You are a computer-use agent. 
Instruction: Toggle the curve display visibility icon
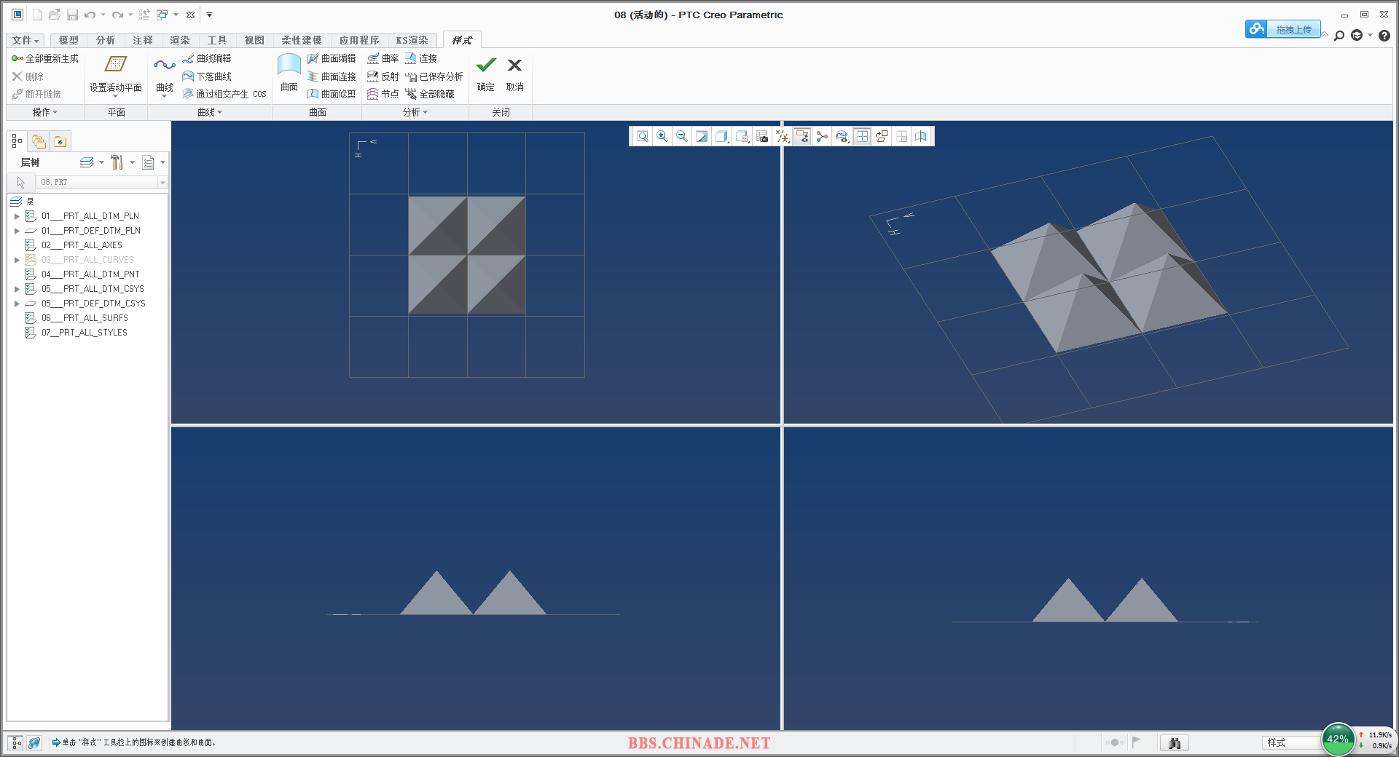point(842,136)
